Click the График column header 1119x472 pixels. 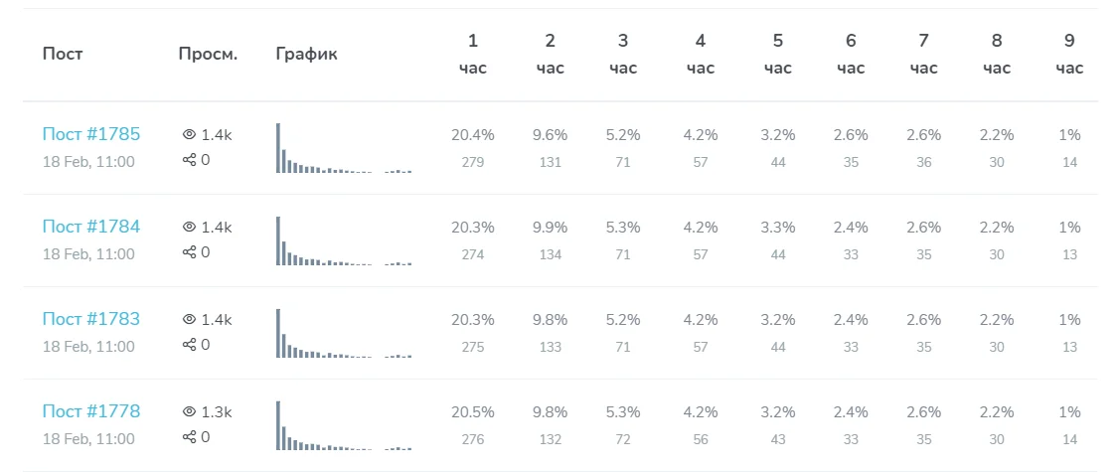(x=306, y=54)
